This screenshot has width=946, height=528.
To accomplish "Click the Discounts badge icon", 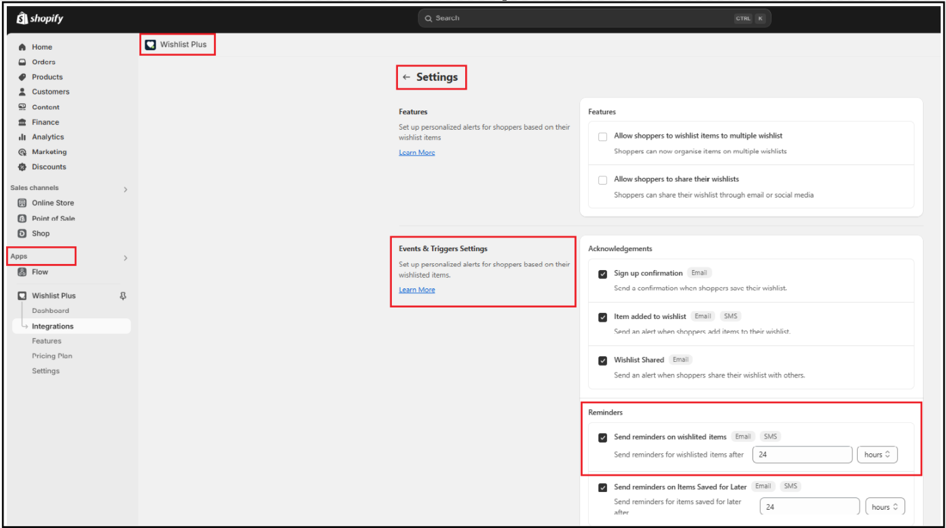I will 22,167.
